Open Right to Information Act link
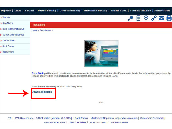172x129 pixels. click(x=13, y=29)
